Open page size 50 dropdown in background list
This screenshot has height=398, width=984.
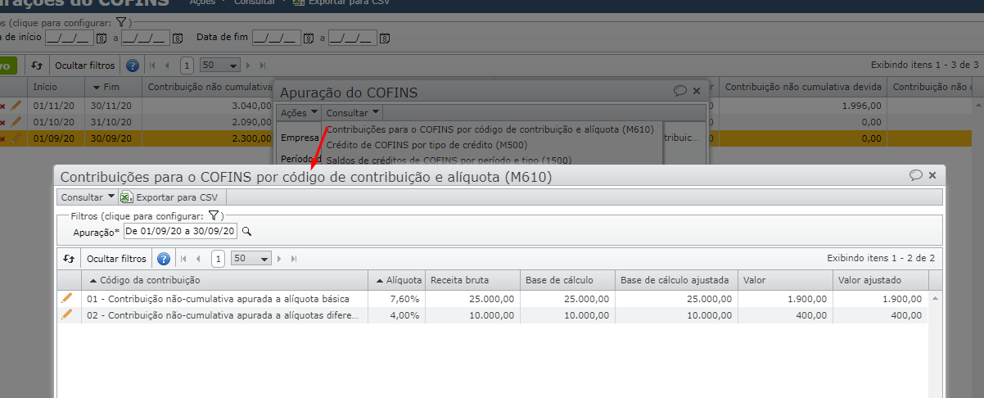219,65
